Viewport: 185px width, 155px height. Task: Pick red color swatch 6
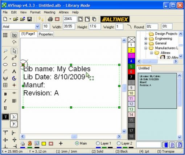click(131, 72)
